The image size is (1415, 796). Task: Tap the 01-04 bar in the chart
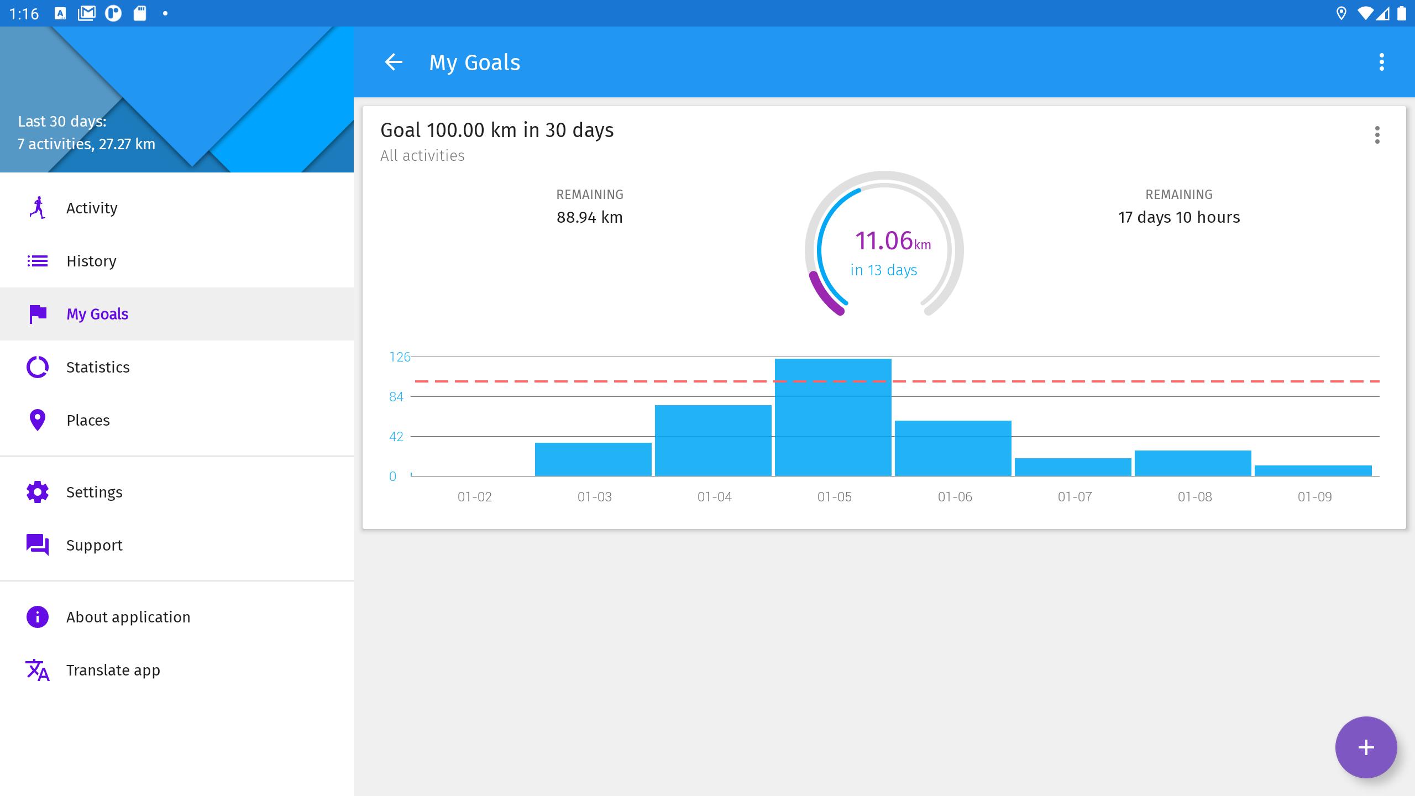[x=713, y=441]
